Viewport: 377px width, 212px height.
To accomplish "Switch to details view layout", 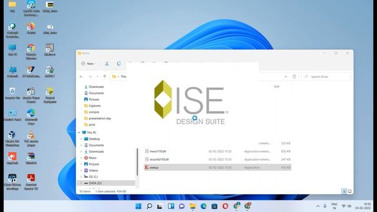I will coord(344,191).
